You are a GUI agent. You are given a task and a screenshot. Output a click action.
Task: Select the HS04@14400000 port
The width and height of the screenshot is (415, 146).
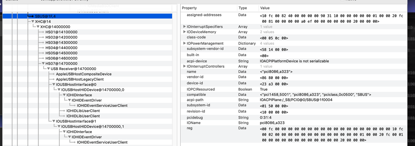61,48
